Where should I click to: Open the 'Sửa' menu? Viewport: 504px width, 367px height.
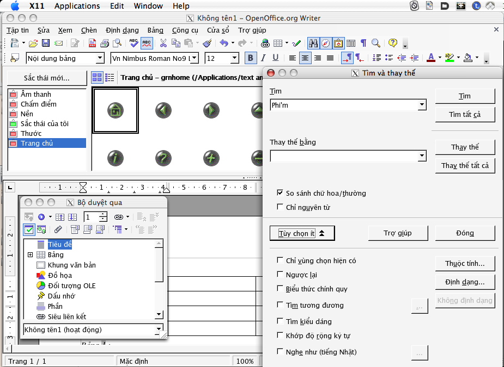(44, 30)
